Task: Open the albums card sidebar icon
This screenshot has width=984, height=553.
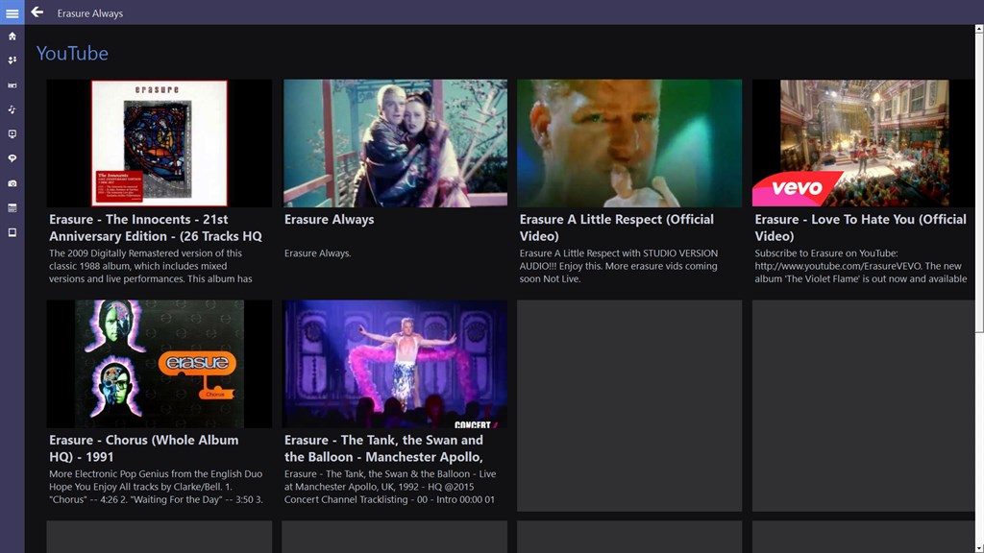Action: (12, 84)
